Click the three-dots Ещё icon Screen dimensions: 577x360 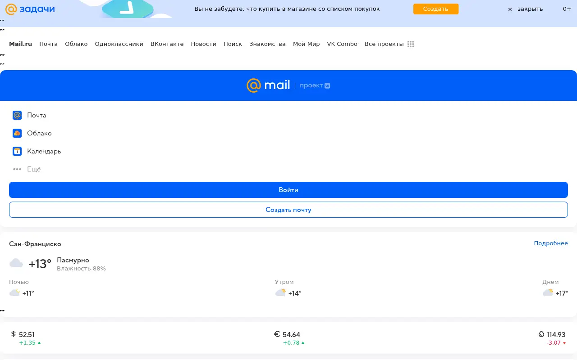17,169
